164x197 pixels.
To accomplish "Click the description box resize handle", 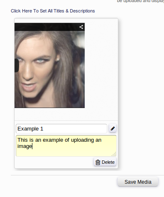I will (x=114, y=154).
